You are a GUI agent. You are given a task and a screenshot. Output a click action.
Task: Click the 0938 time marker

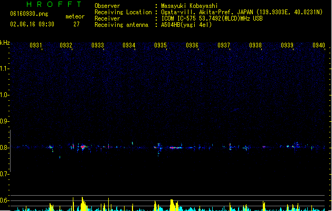click(x=255, y=45)
